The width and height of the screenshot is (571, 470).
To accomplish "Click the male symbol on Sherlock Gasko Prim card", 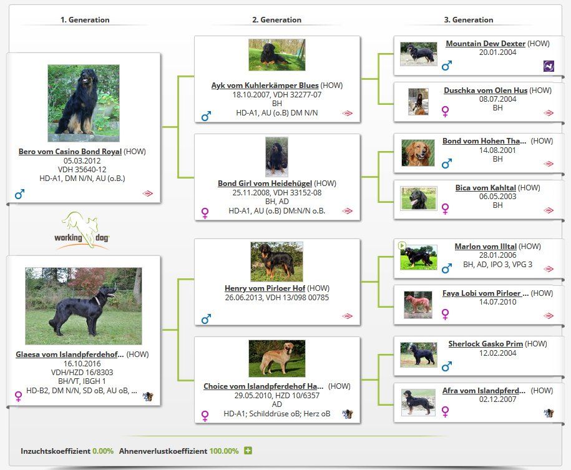I will (x=446, y=366).
